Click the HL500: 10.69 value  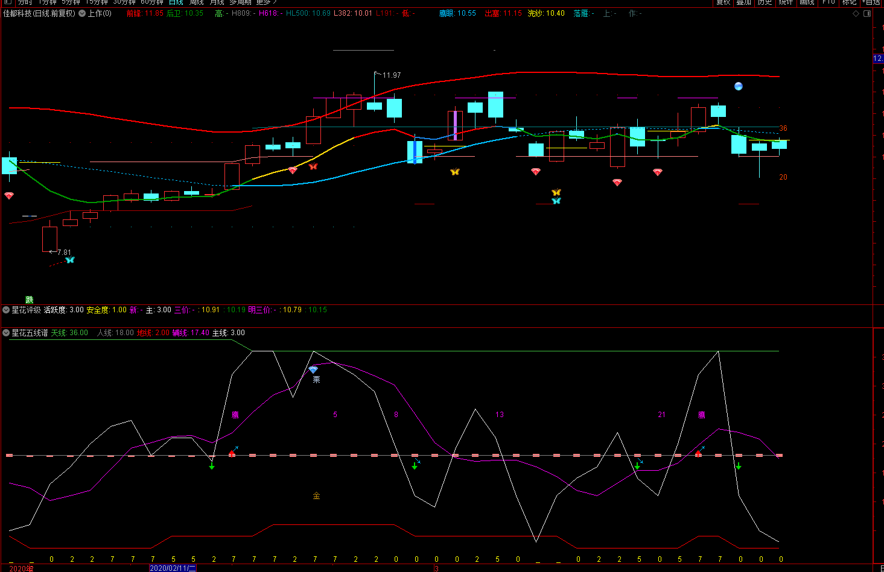coord(308,13)
